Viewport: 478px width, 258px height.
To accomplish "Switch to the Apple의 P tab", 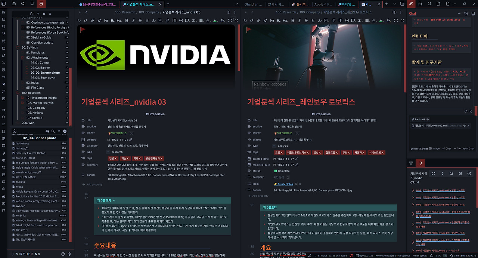I will pos(323,4).
